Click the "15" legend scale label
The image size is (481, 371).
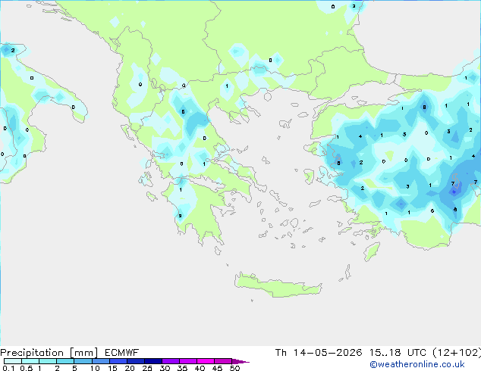(x=112, y=368)
